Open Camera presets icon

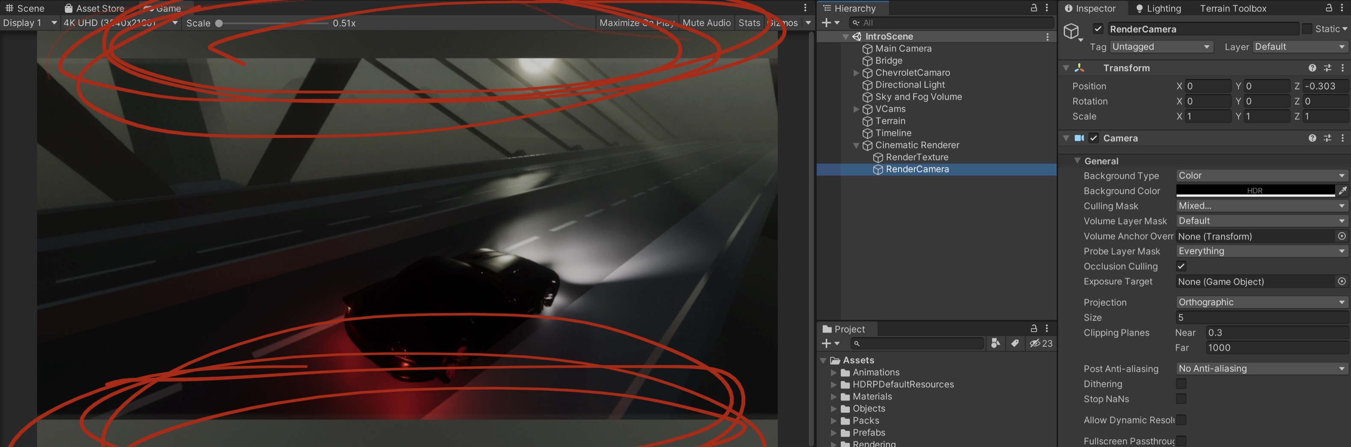point(1327,138)
